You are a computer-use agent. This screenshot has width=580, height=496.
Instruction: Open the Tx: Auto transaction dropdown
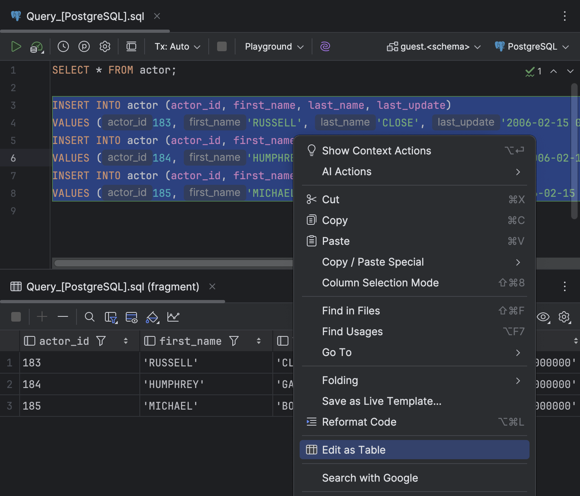[176, 46]
